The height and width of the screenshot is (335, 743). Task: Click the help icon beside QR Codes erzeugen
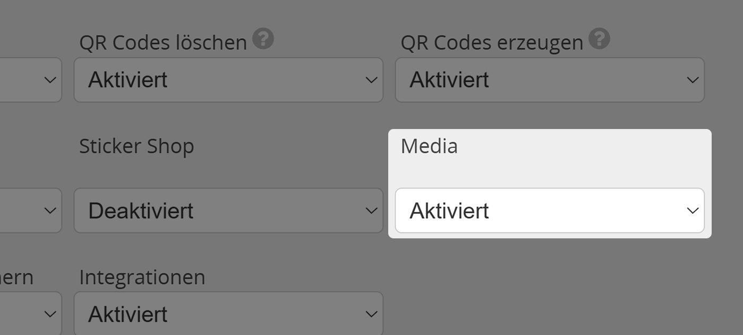tap(599, 38)
